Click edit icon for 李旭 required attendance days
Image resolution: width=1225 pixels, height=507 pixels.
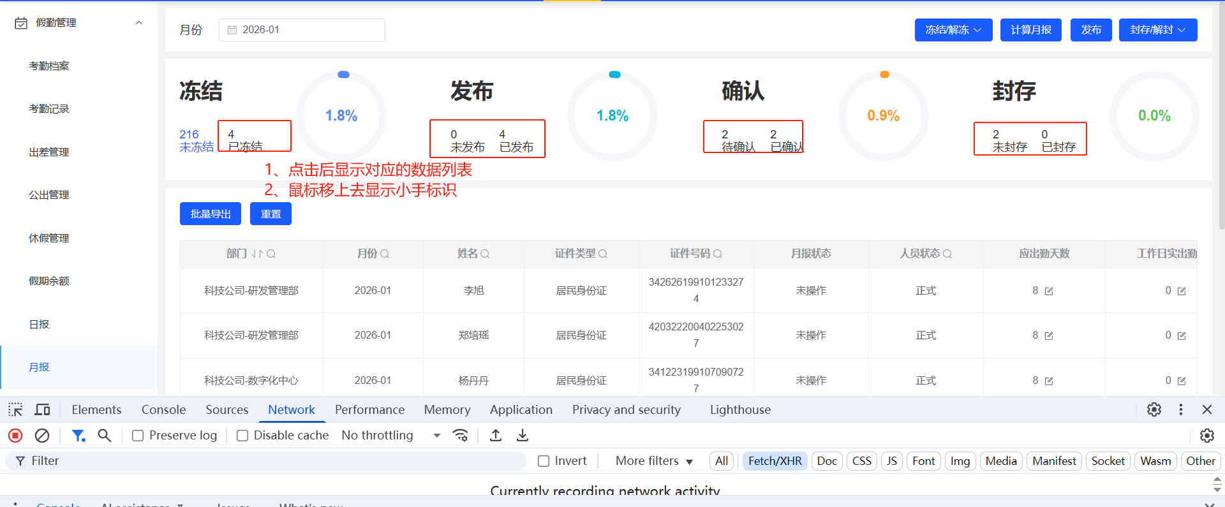(1049, 291)
